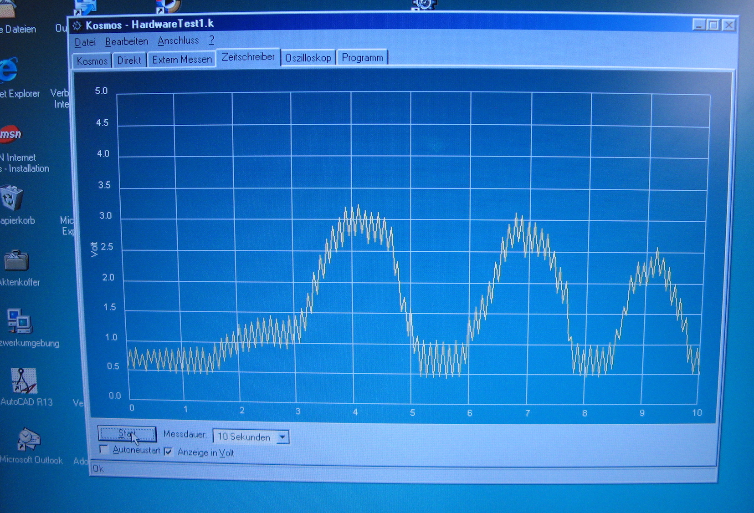Click the Start button

(127, 434)
